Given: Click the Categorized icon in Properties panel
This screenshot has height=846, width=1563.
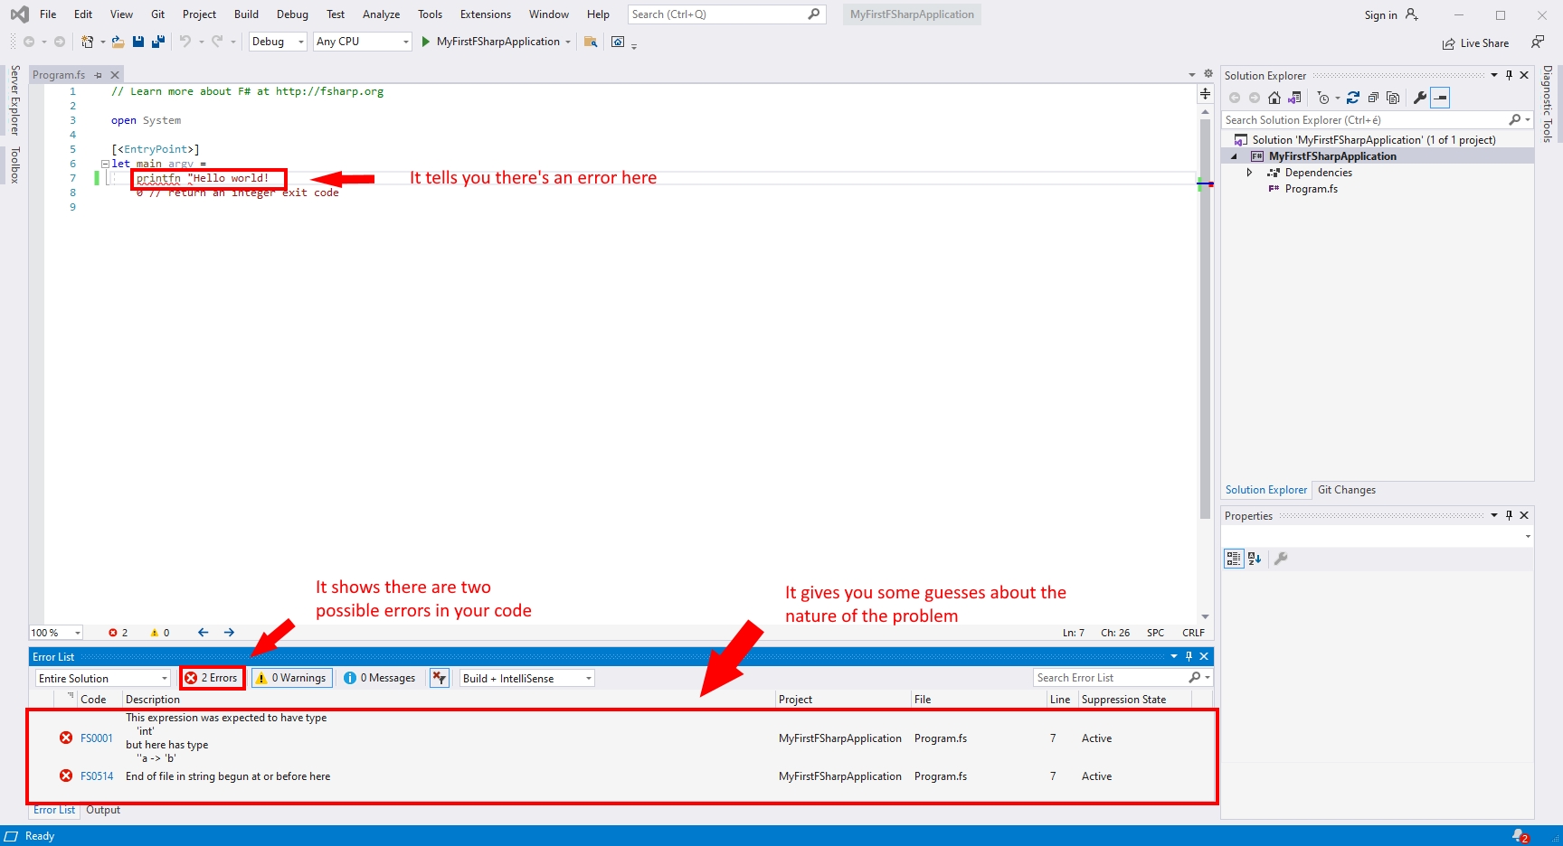Looking at the screenshot, I should (x=1234, y=559).
